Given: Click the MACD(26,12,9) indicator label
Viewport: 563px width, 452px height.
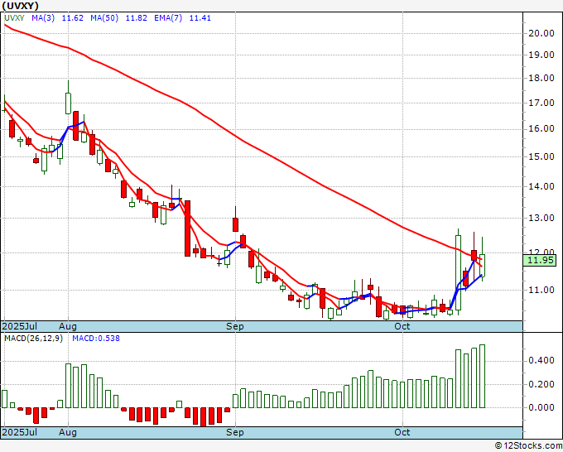Looking at the screenshot, I should (x=33, y=339).
